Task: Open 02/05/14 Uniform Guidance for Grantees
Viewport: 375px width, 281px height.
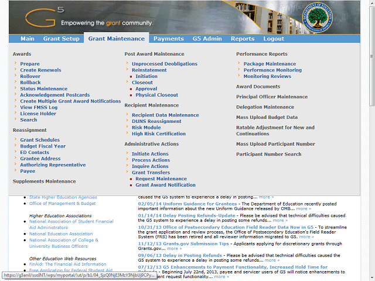Action: coord(187,204)
